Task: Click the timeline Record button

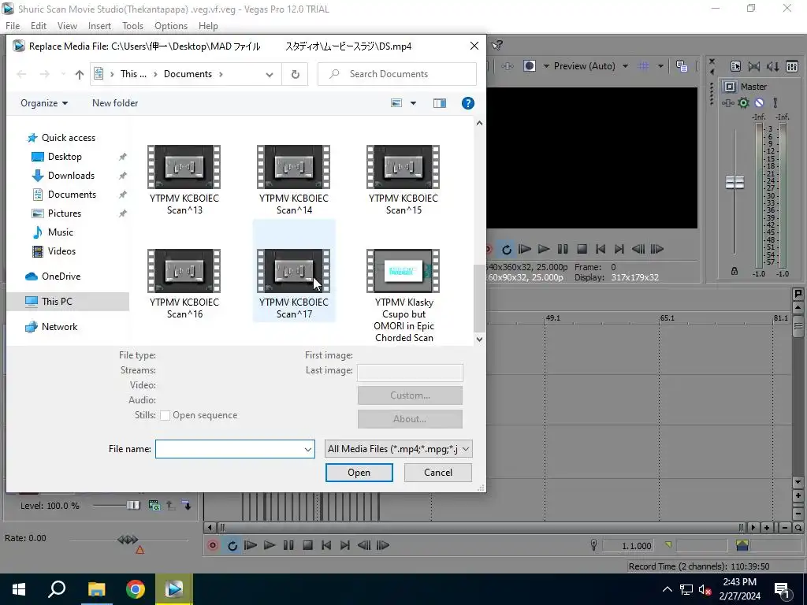Action: (x=213, y=545)
